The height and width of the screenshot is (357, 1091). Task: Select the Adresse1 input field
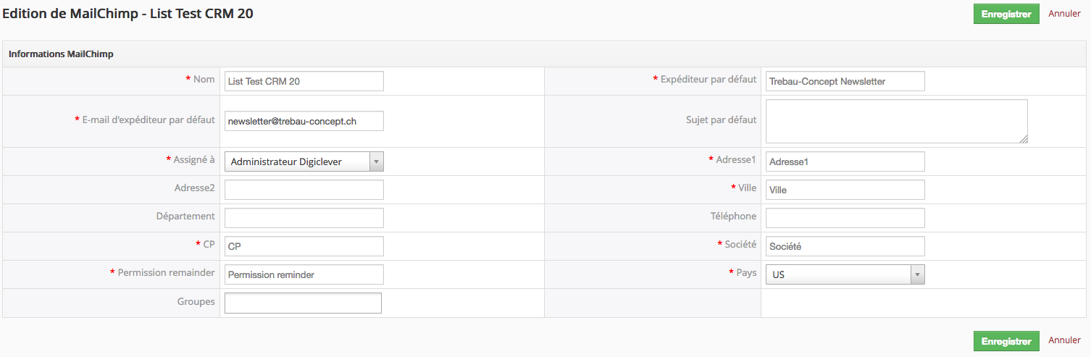pyautogui.click(x=845, y=161)
